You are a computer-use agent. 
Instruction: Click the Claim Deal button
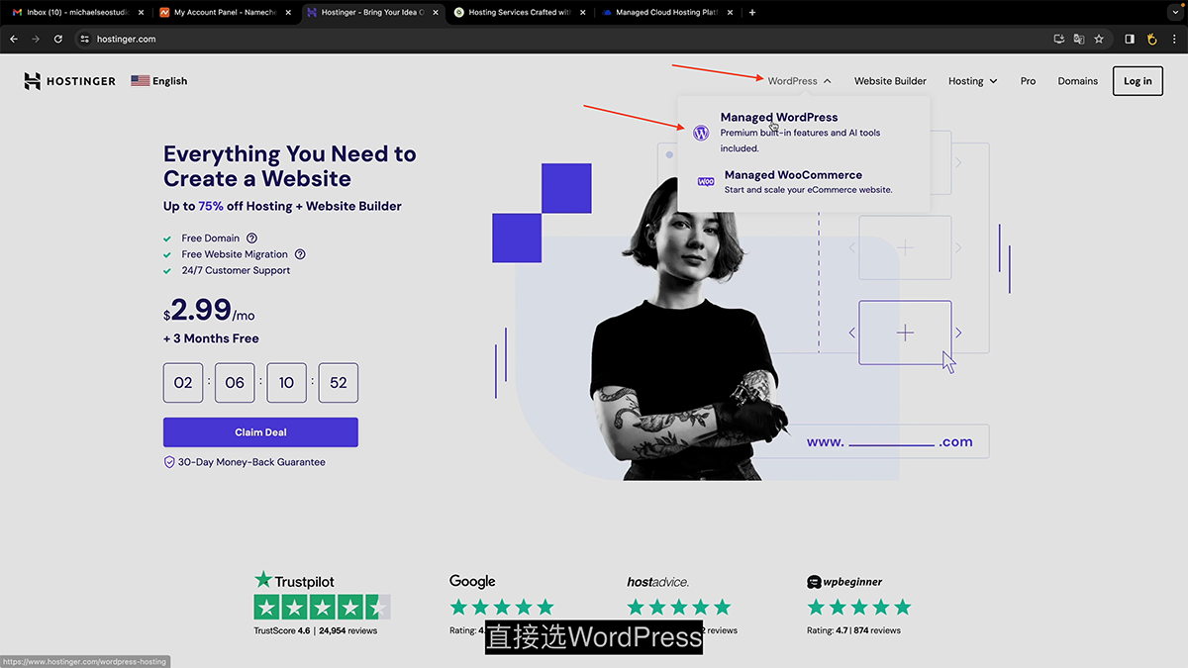tap(260, 432)
